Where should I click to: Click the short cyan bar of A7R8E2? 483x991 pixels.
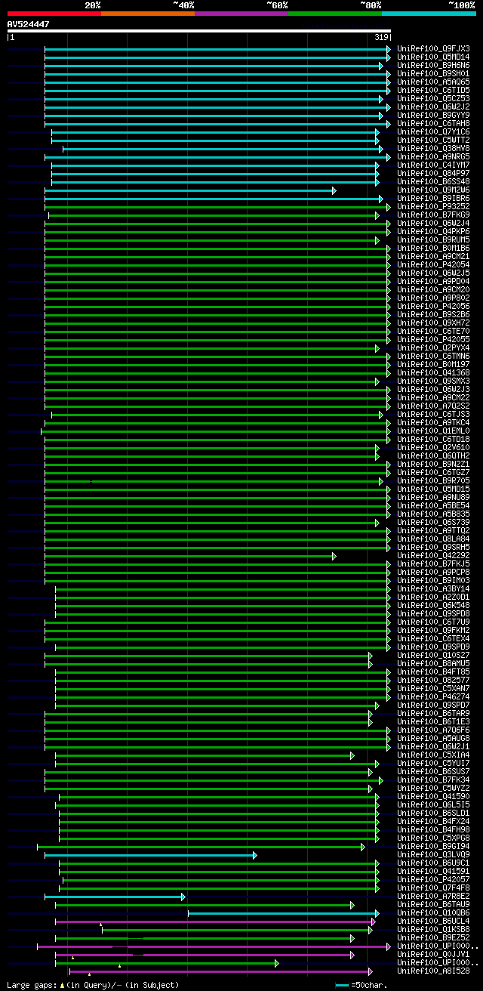[x=115, y=897]
